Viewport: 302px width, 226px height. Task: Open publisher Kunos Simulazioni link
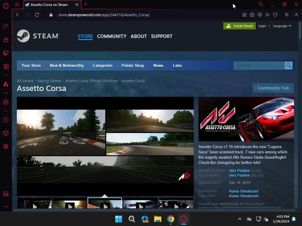[244, 196]
